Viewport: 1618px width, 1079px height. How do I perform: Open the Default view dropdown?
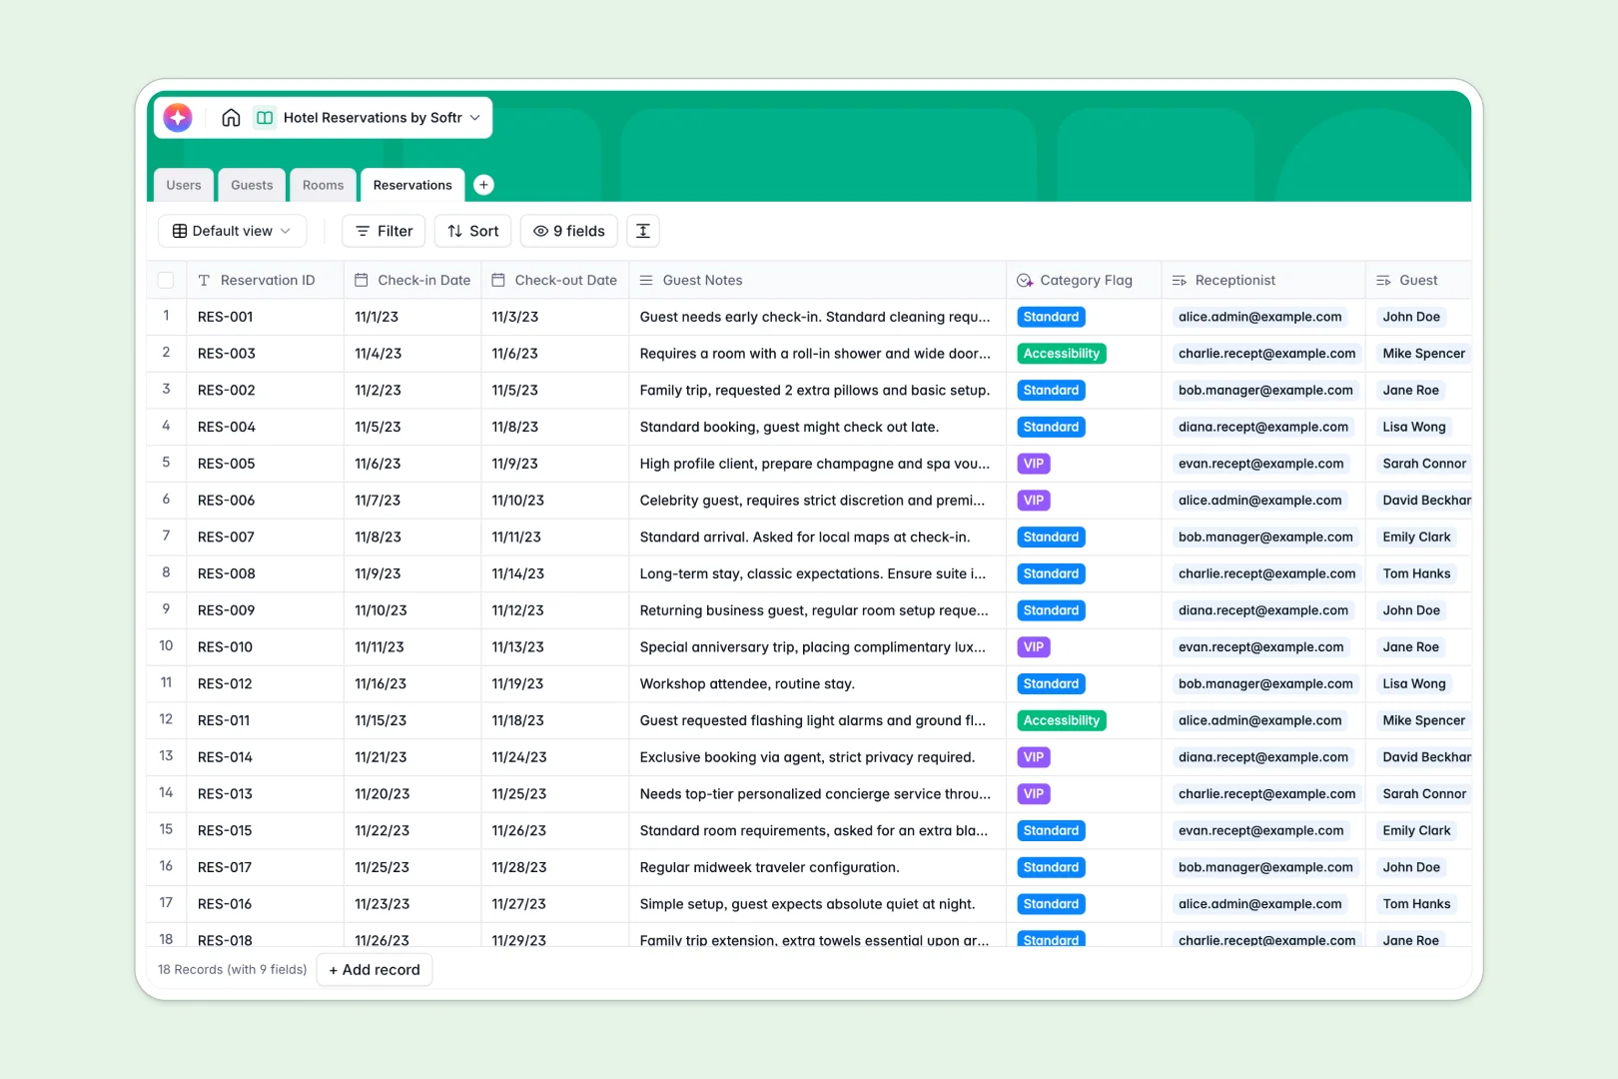[x=232, y=231]
